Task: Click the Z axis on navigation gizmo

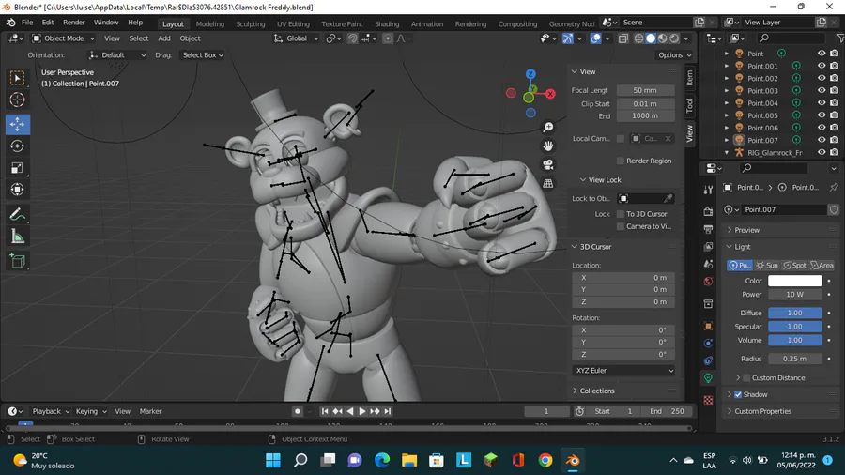Action: (530, 74)
